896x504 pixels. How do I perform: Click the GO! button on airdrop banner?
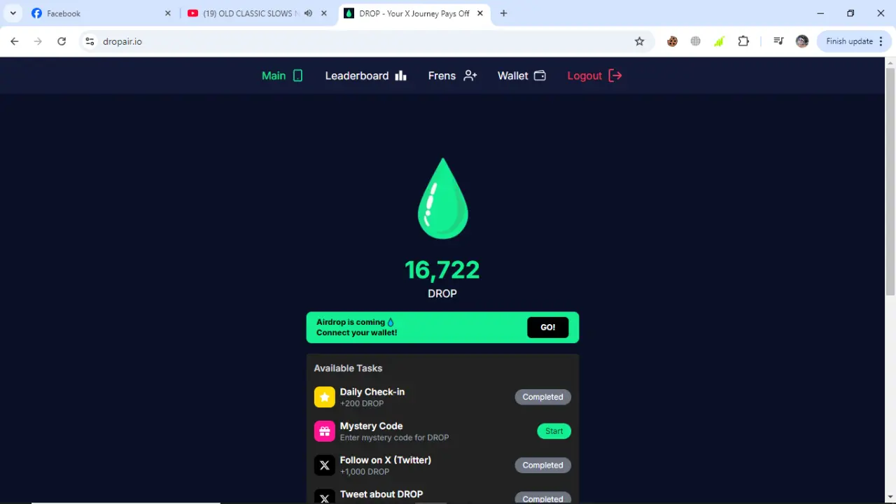[547, 328]
